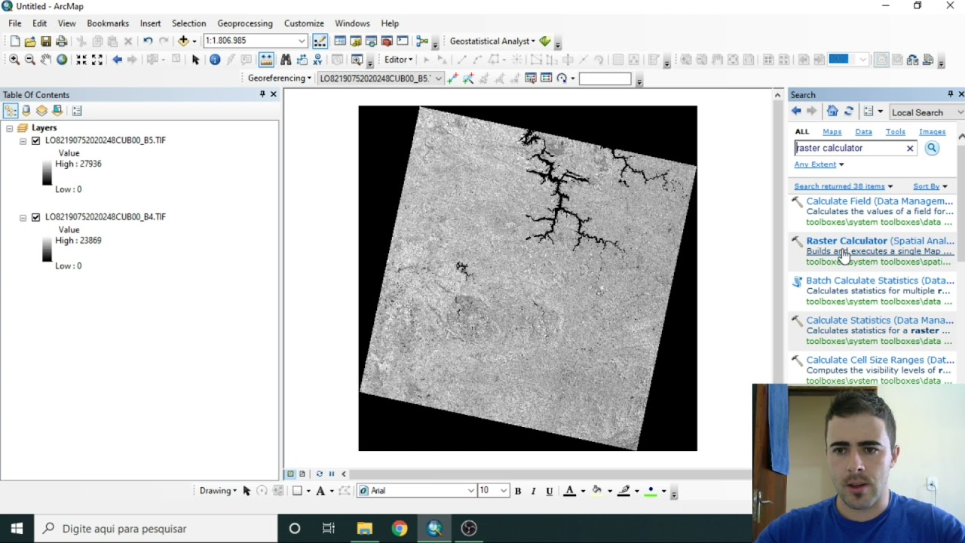Open the Geoprocessing menu

245,23
